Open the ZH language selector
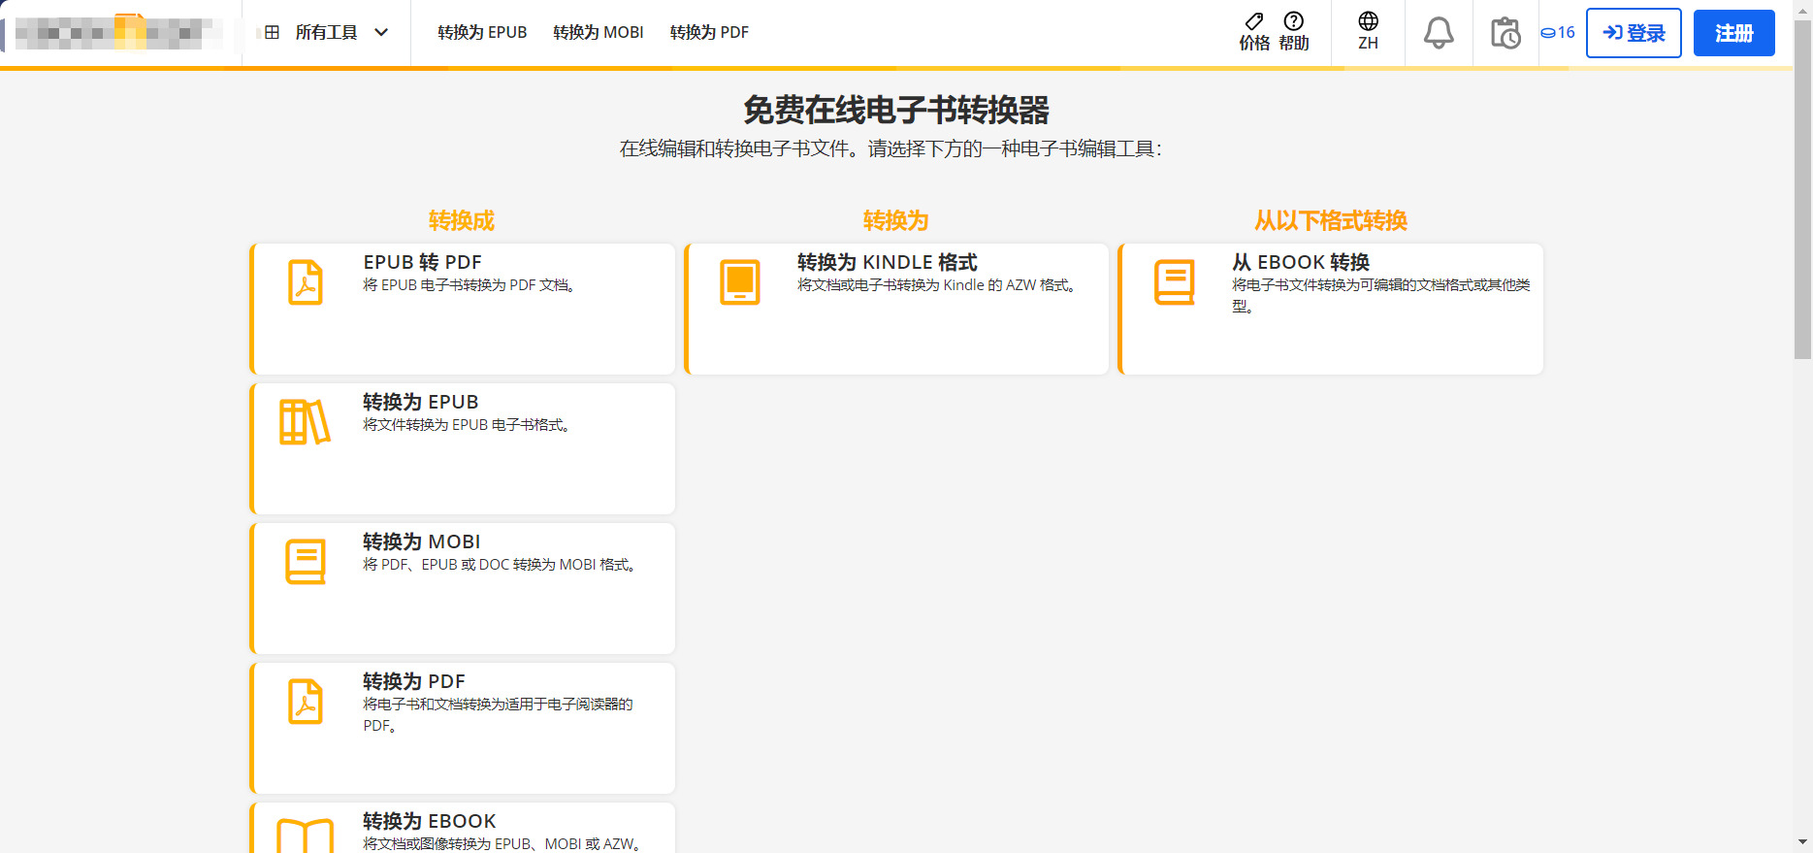Image resolution: width=1813 pixels, height=853 pixels. [1368, 32]
